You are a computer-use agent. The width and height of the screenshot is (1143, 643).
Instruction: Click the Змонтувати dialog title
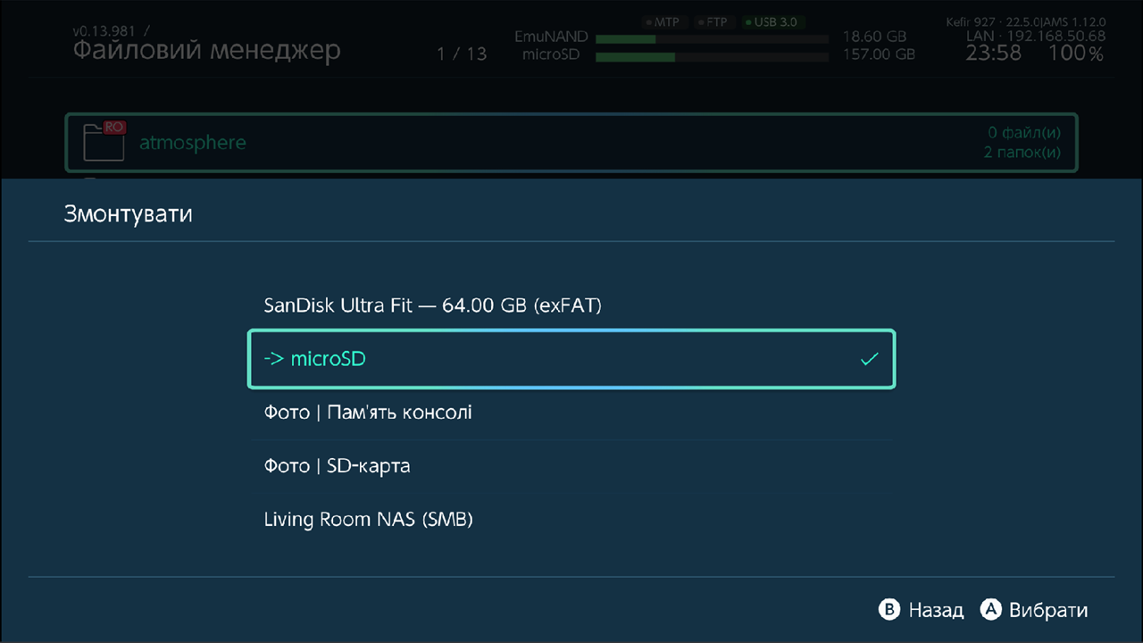click(x=128, y=214)
